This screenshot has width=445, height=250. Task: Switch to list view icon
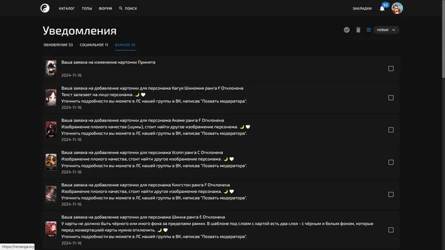click(x=369, y=30)
